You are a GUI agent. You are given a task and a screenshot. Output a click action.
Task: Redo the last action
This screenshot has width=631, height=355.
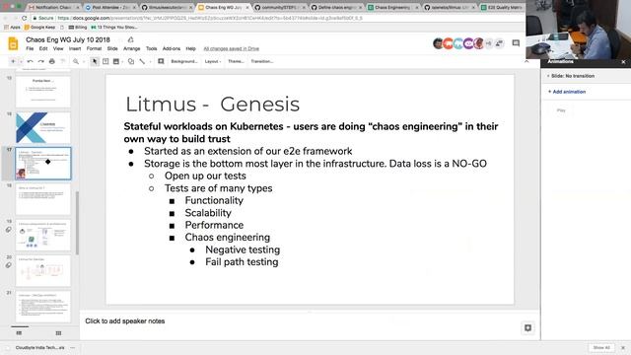click(x=40, y=61)
